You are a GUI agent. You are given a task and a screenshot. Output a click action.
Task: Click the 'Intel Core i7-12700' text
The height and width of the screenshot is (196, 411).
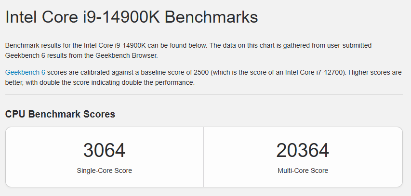[x=315, y=72]
